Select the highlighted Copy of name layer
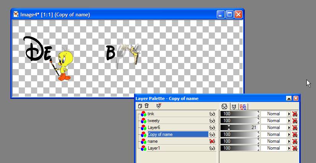The image size is (316, 163). [x=178, y=134]
